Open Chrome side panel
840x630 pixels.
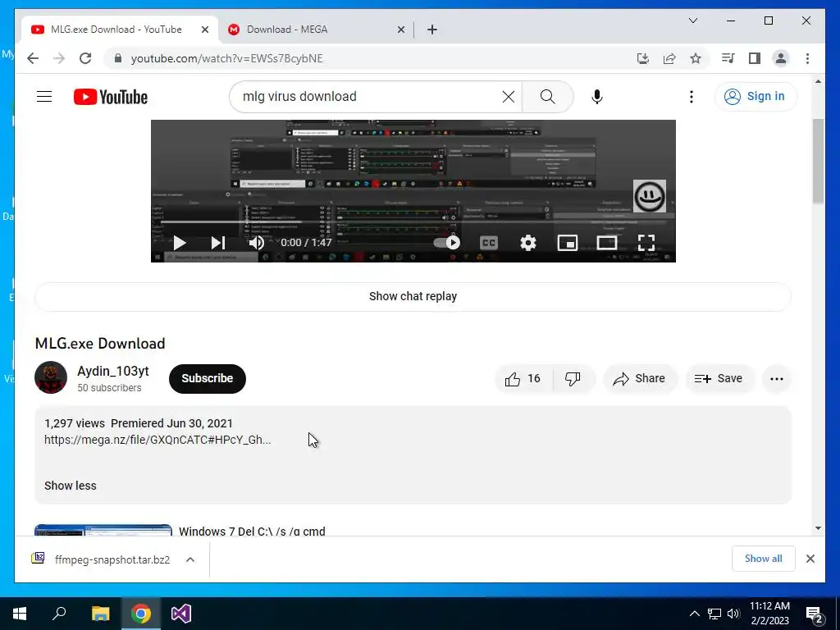755,58
